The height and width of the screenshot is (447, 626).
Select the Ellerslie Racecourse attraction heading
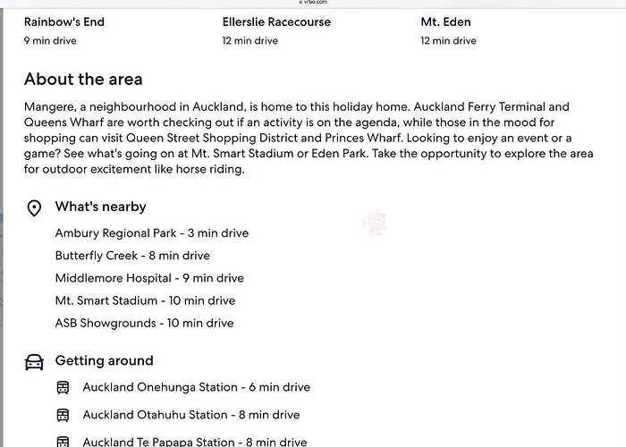pos(276,22)
